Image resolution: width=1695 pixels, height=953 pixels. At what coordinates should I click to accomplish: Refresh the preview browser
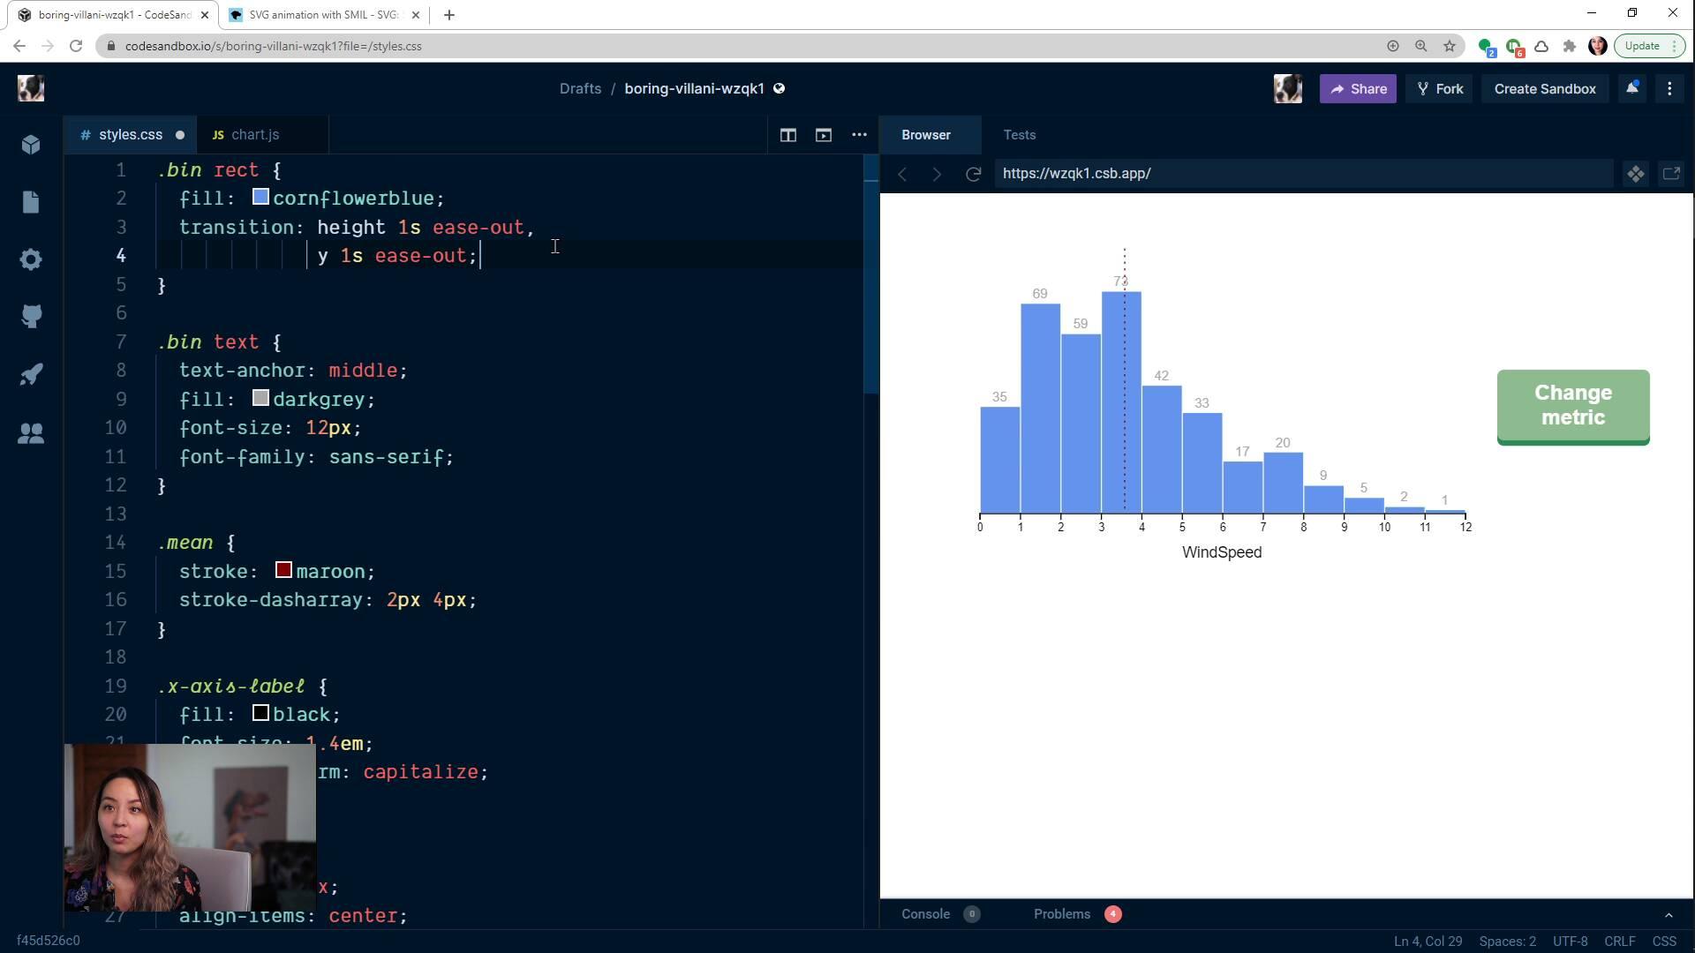973,174
